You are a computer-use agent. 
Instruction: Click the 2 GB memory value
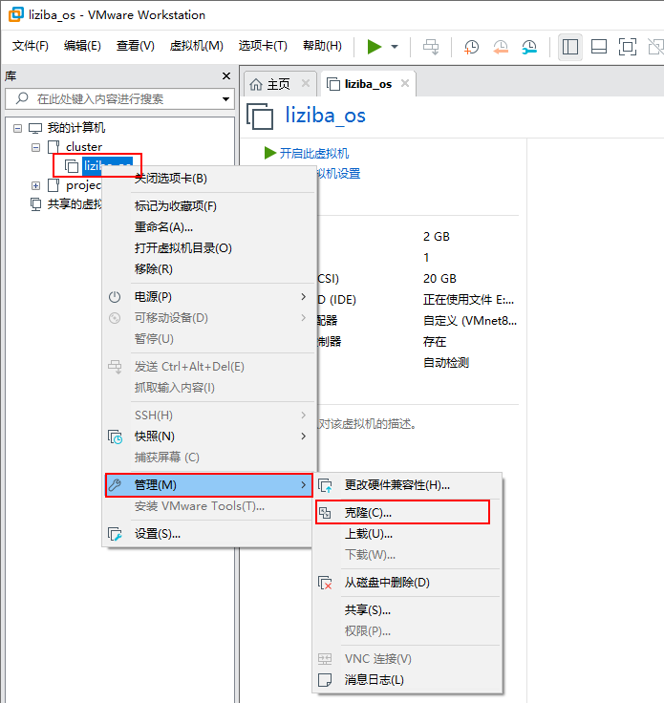click(437, 237)
